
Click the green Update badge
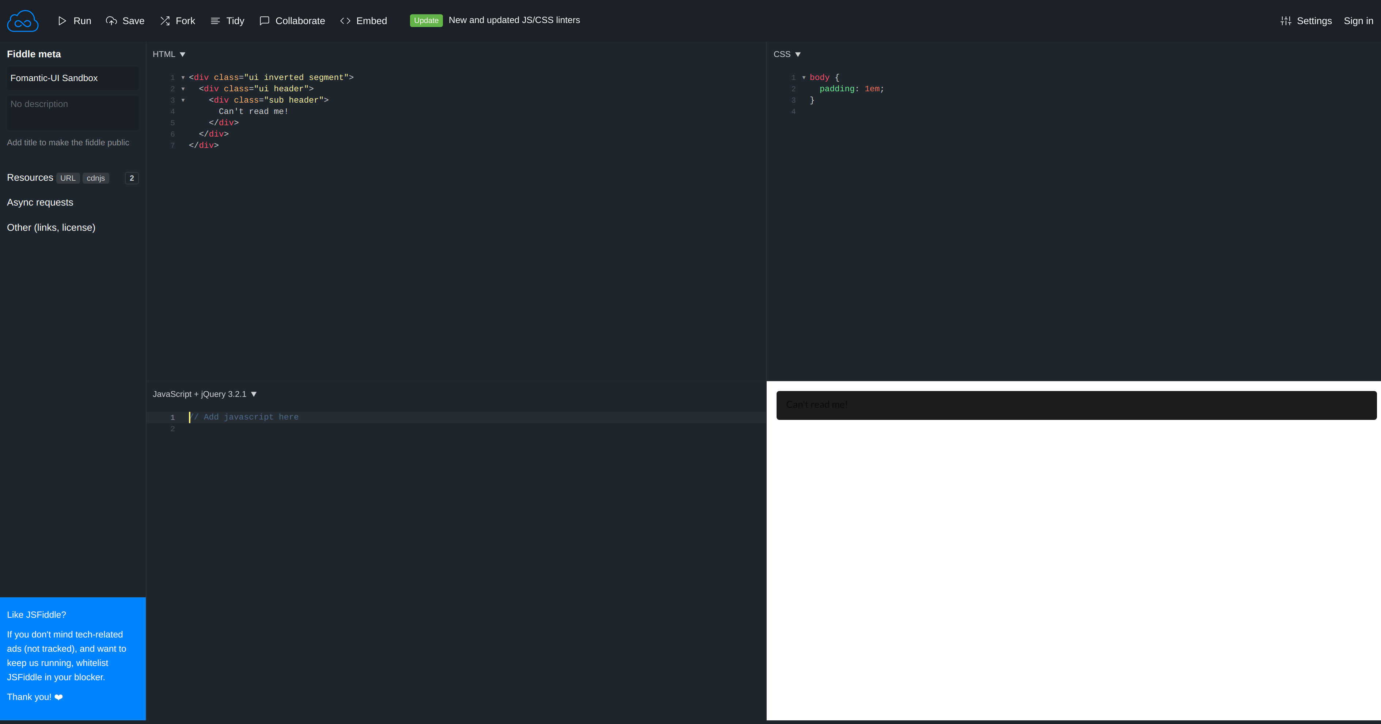426,20
